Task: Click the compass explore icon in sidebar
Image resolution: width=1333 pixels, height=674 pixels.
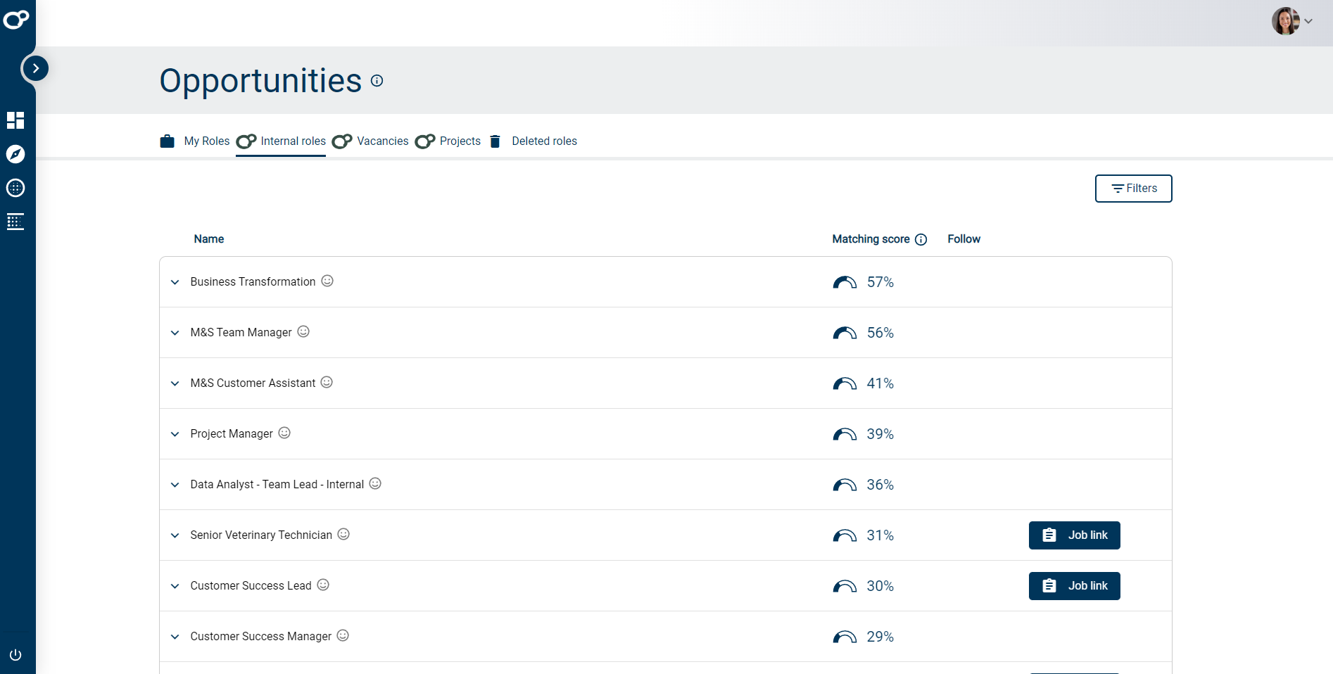Action: click(x=15, y=154)
